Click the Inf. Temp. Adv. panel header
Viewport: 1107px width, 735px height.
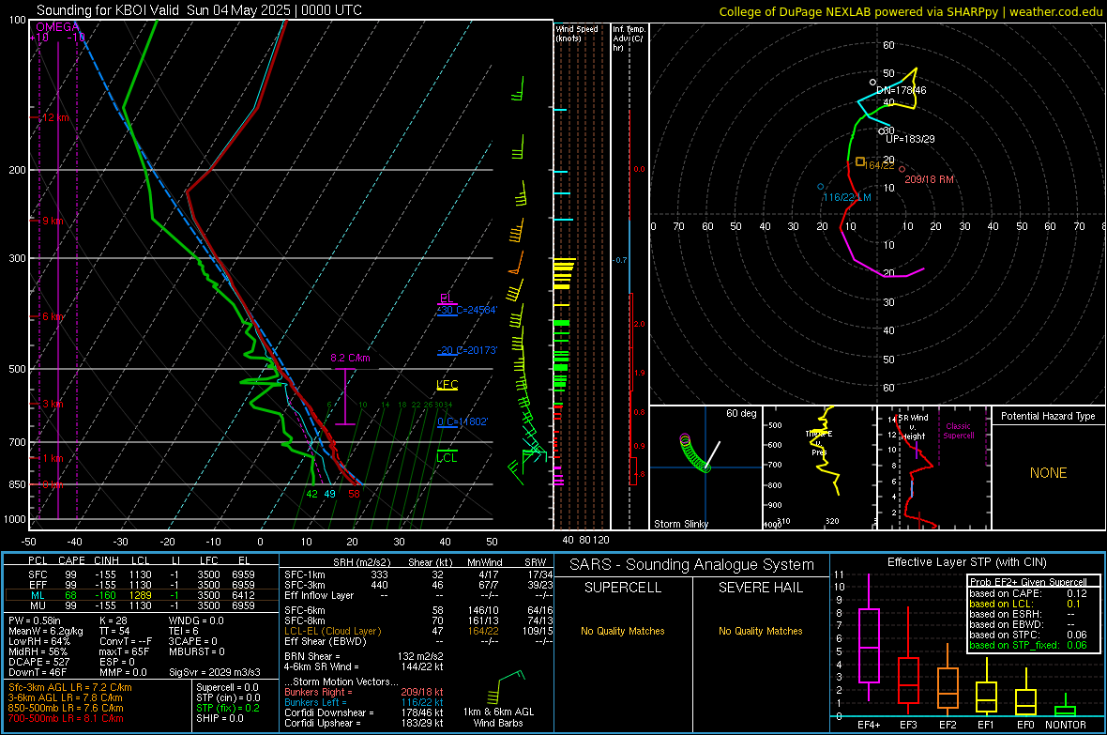(x=629, y=38)
